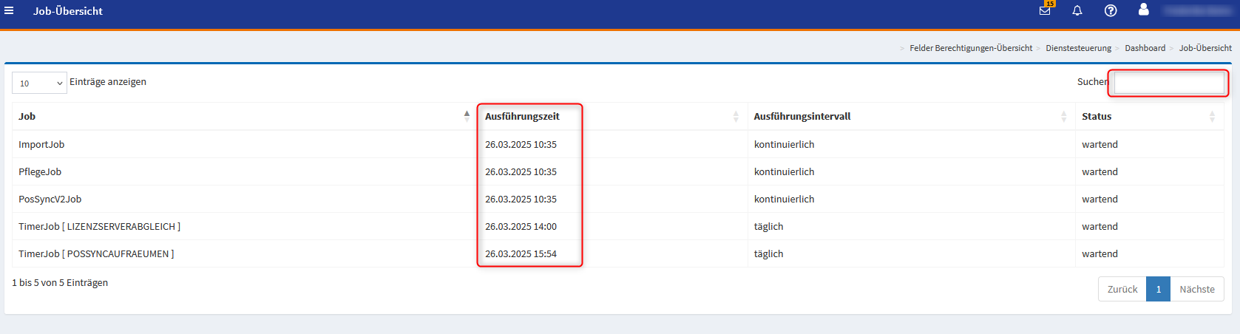Expand the entries-per-page dropdown showing 10
This screenshot has width=1240, height=334.
coord(39,83)
